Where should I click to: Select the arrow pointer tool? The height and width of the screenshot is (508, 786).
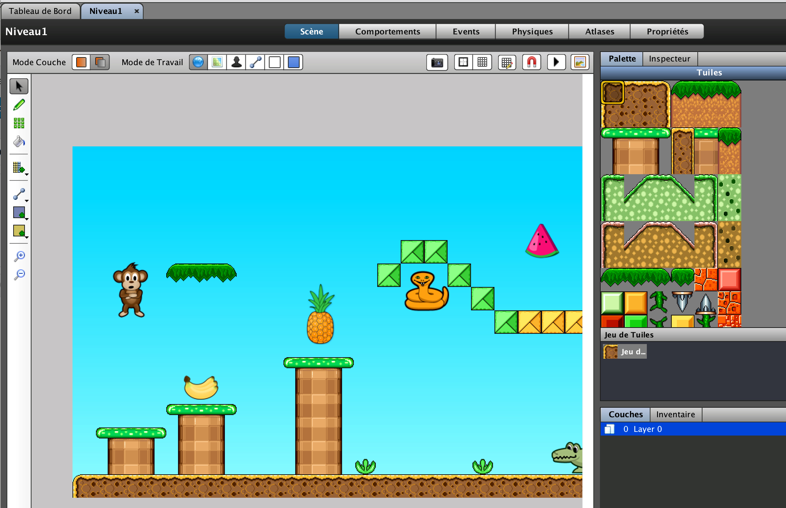(19, 86)
